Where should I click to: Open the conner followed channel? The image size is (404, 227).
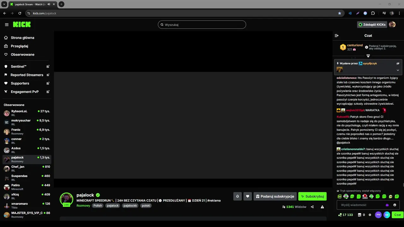pyautogui.click(x=27, y=141)
